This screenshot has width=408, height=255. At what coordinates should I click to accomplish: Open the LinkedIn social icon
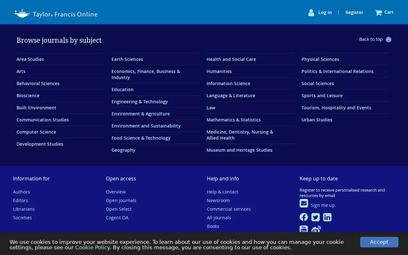[x=327, y=217]
